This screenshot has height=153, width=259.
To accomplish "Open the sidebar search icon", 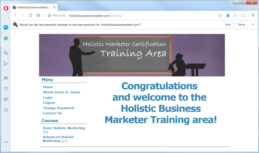I will click(6, 53).
